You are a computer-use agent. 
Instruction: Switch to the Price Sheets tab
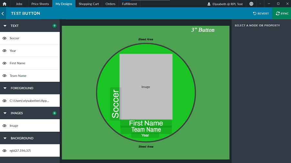point(40,4)
